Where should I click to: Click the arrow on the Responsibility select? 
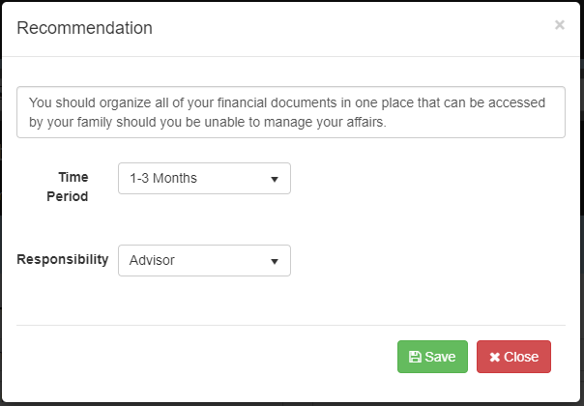275,260
